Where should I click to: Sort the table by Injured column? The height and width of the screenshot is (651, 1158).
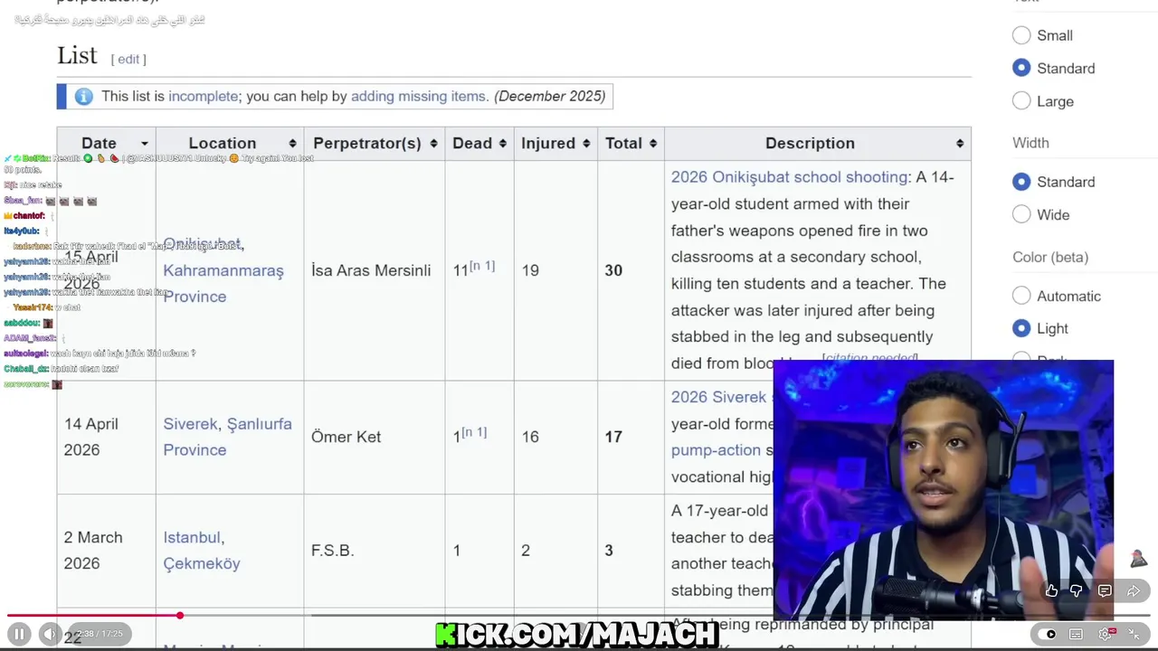(x=555, y=143)
